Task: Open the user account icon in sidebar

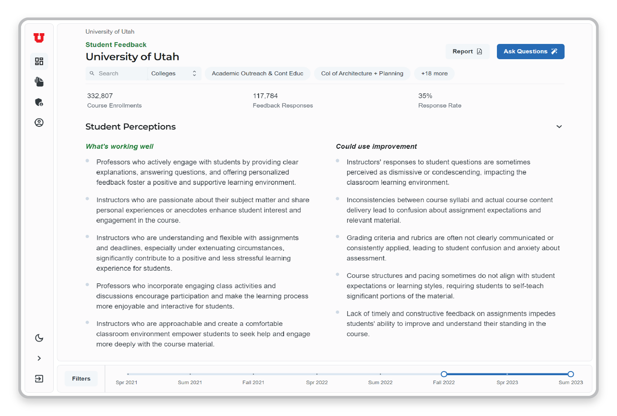Action: (39, 122)
